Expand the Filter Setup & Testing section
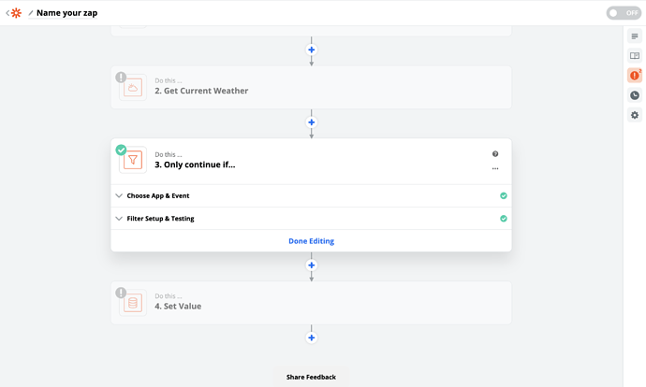Screen dimensions: 646x387 point(311,219)
